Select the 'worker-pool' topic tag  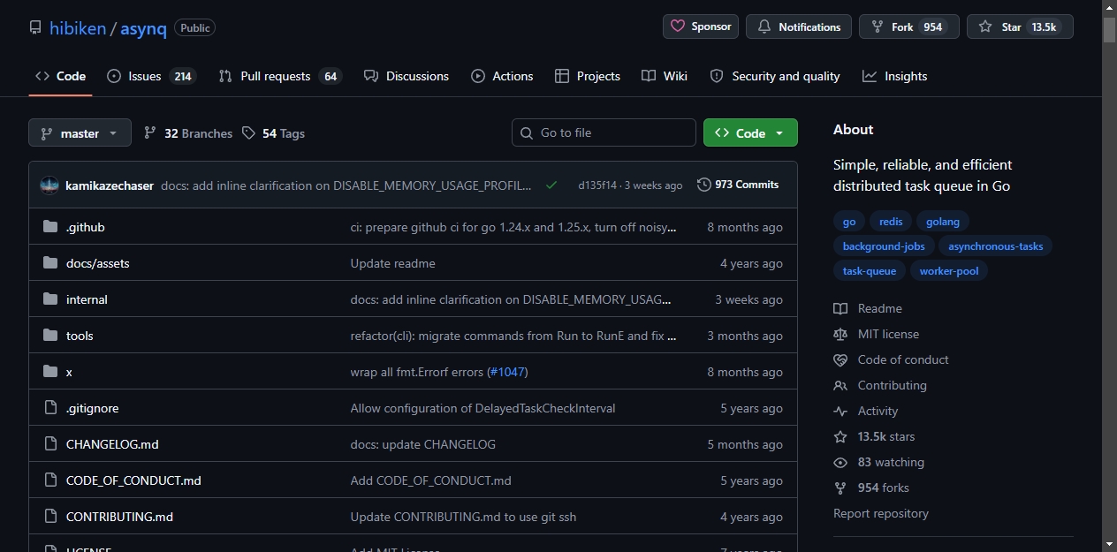[949, 271]
